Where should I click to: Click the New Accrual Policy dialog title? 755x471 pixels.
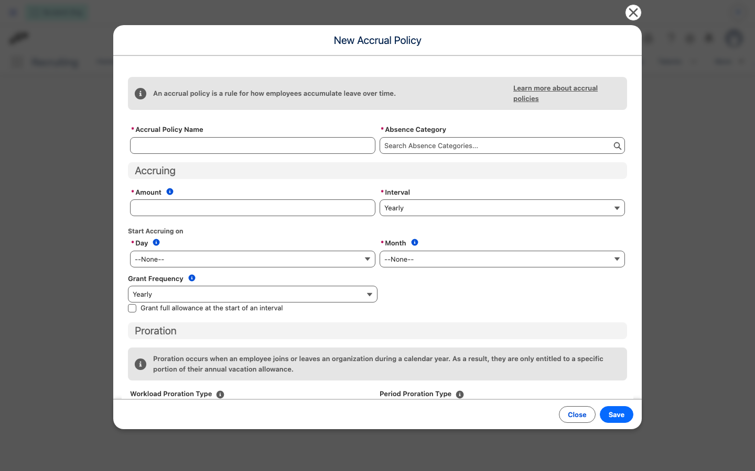(377, 40)
